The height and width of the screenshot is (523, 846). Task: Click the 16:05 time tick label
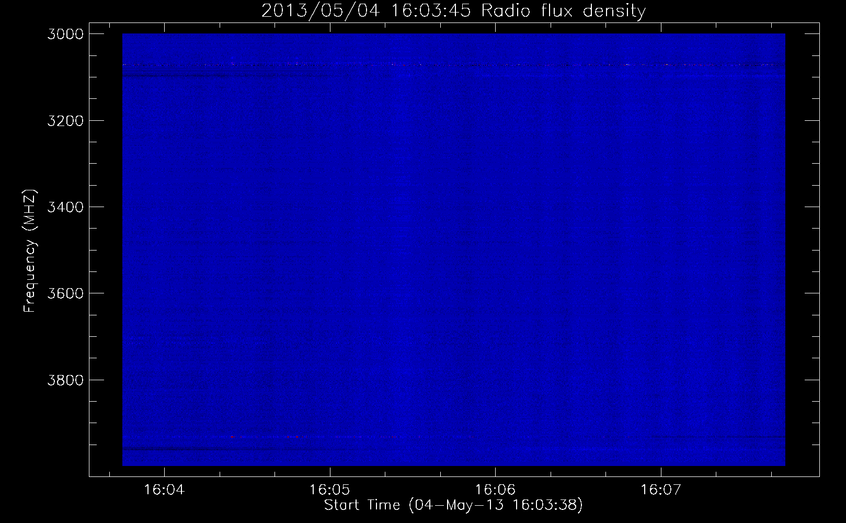pos(330,490)
